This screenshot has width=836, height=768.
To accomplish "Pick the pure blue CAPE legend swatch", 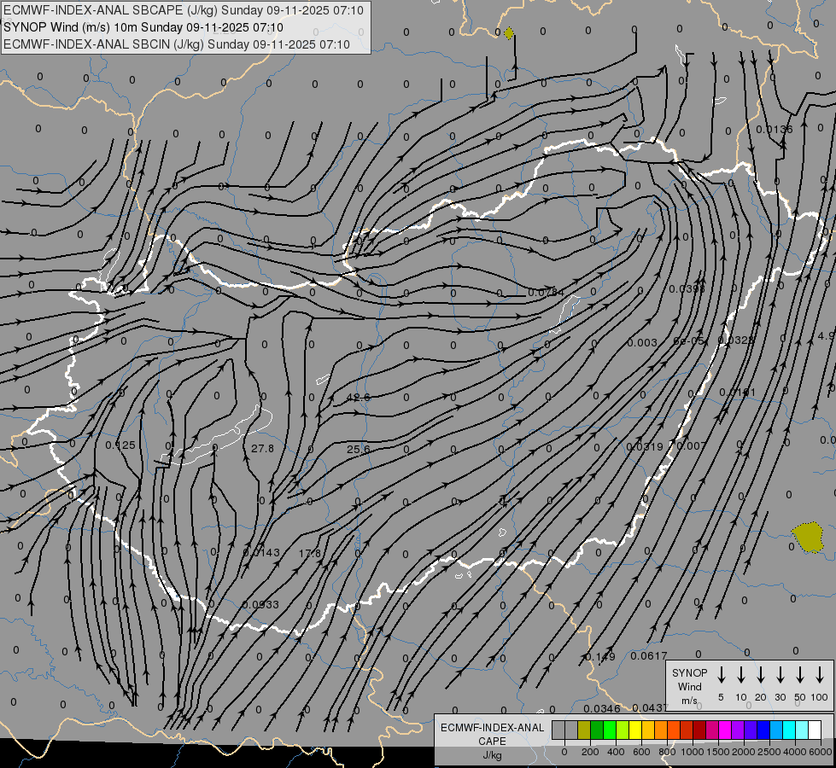I will point(763,730).
